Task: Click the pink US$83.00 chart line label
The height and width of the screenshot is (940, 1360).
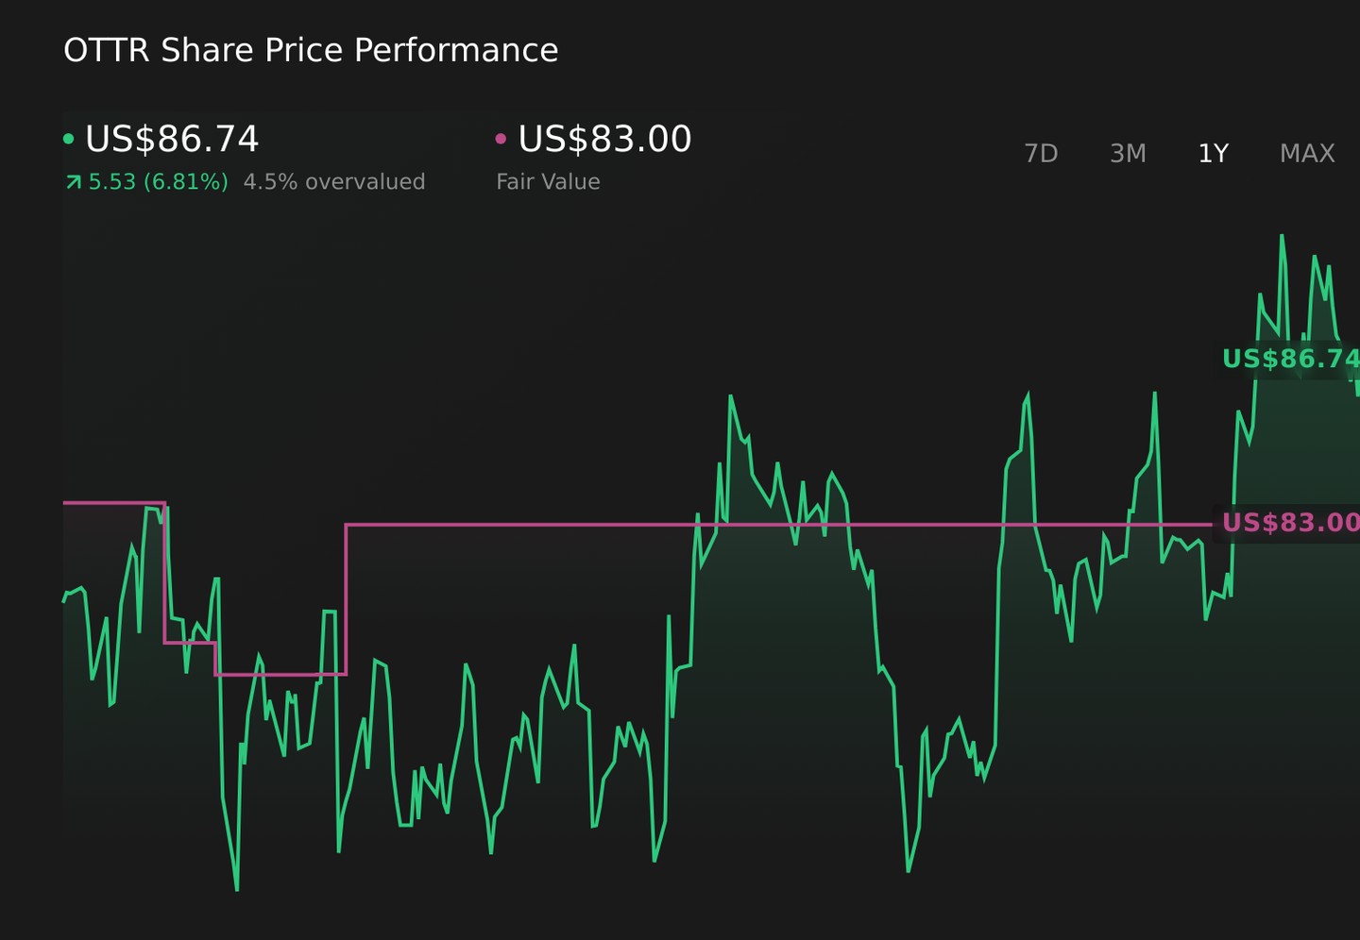Action: 1290,523
